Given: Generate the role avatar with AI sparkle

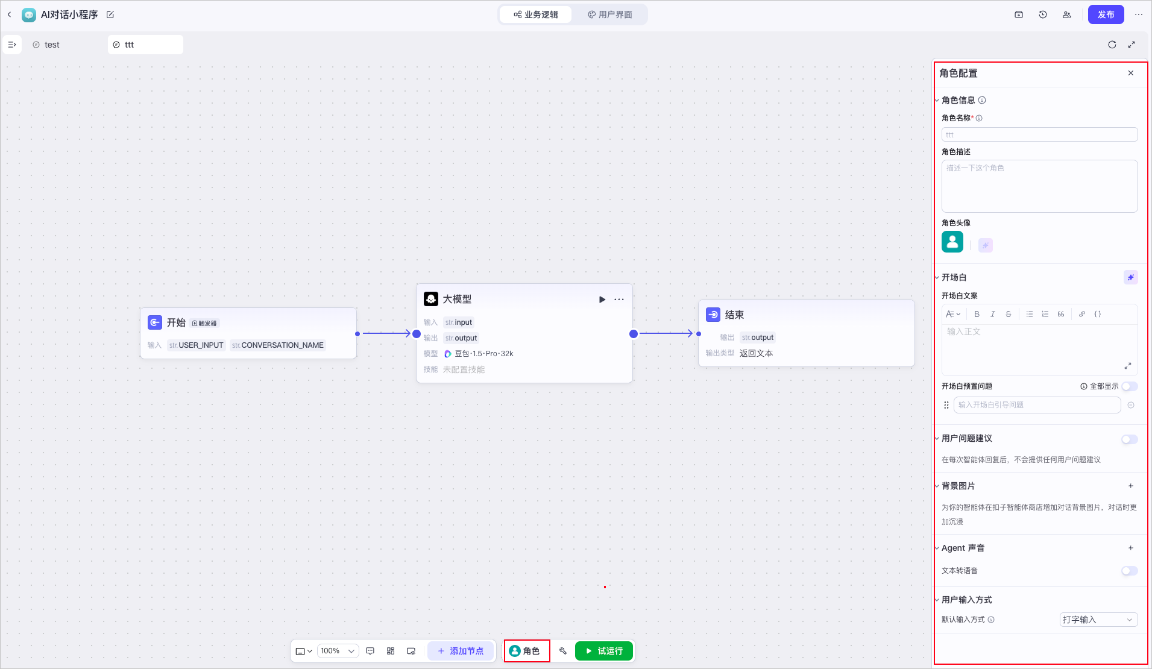Looking at the screenshot, I should [986, 245].
